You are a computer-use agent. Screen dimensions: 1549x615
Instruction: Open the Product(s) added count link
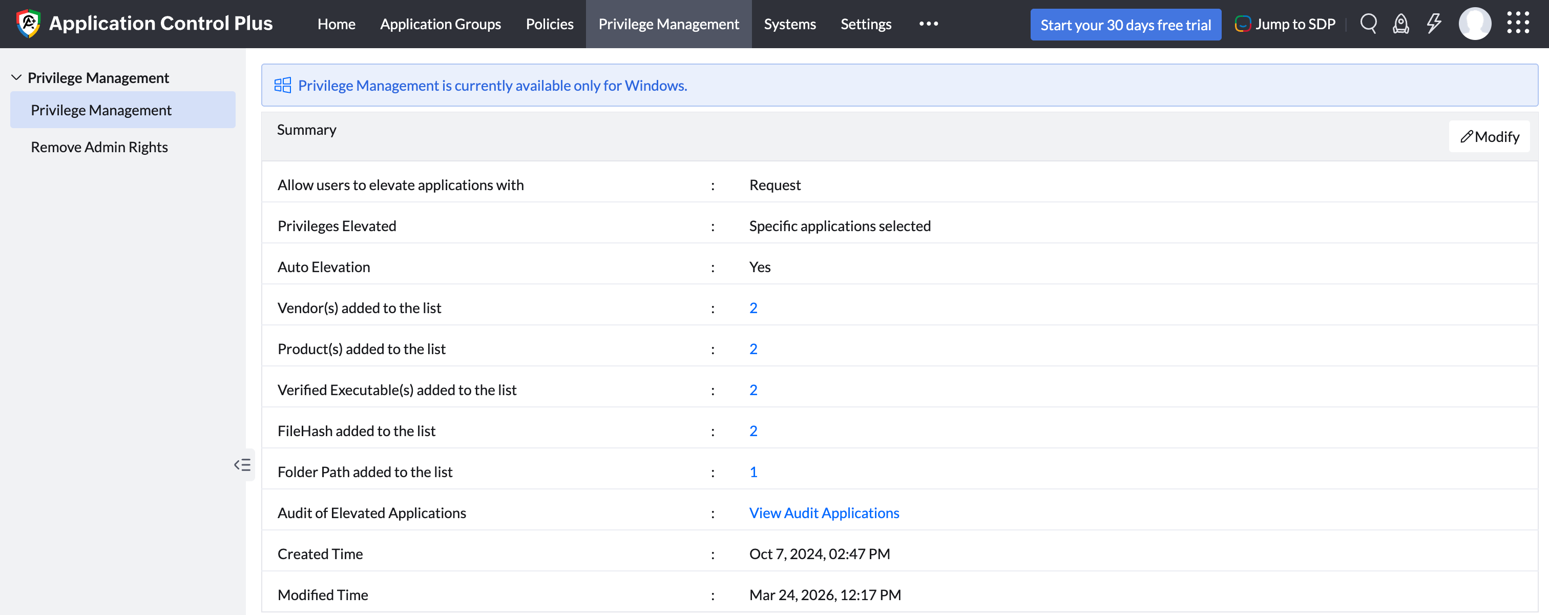(753, 349)
